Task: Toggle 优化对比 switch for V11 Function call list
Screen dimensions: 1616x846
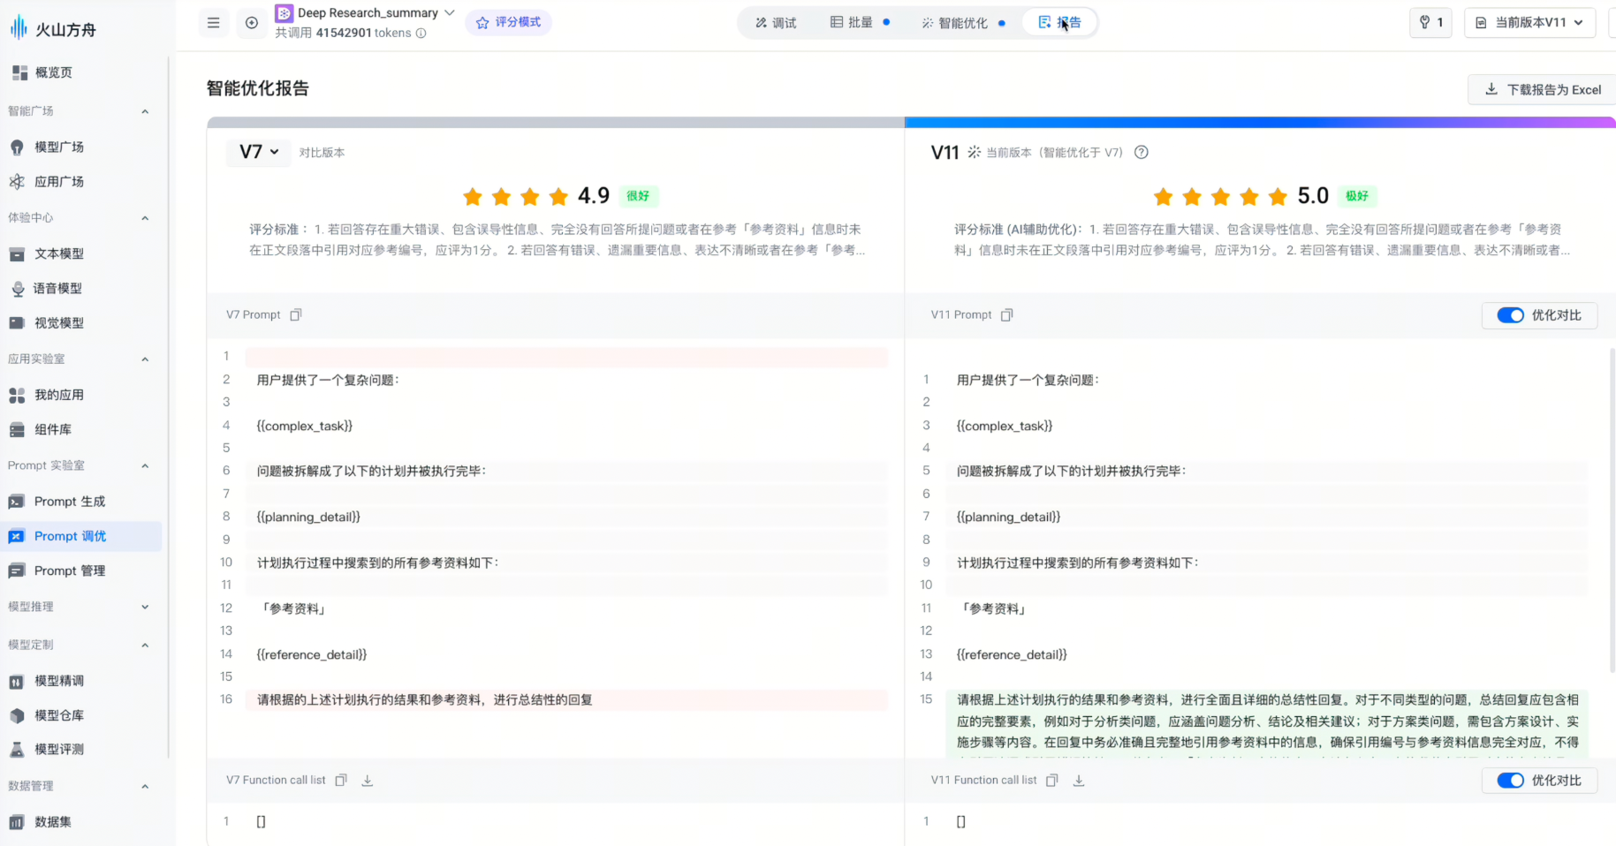Action: tap(1511, 781)
